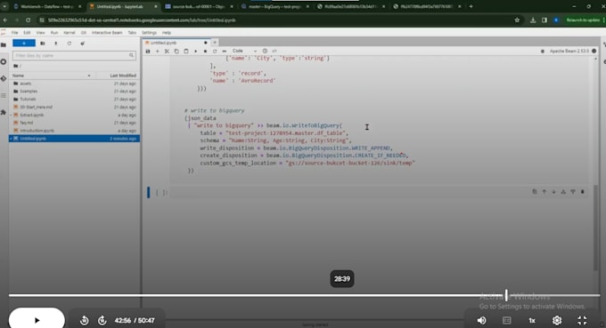This screenshot has height=328, width=606.
Task: Open the running kernels sidebar tab
Action: pos(4,61)
